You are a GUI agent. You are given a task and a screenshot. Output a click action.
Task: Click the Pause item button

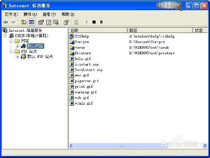(101, 22)
